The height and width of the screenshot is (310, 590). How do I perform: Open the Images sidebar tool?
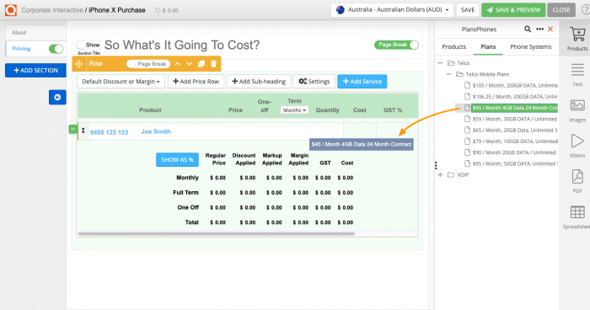tap(577, 110)
